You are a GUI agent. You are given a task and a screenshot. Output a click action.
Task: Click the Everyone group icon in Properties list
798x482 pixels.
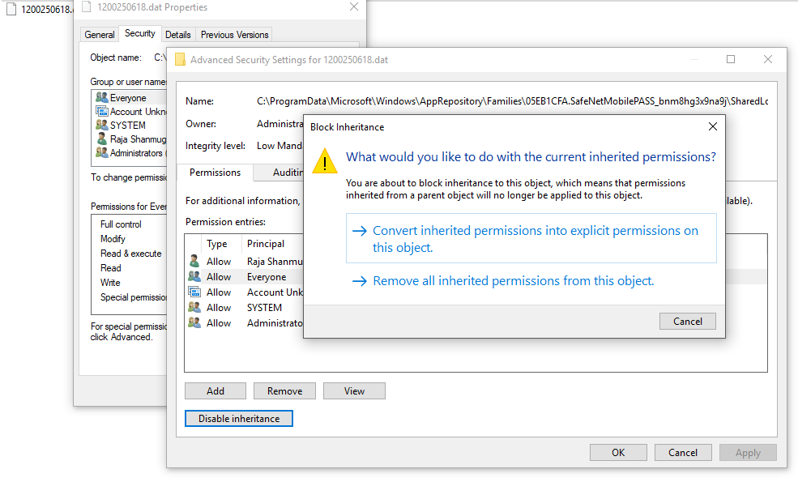pyautogui.click(x=101, y=98)
